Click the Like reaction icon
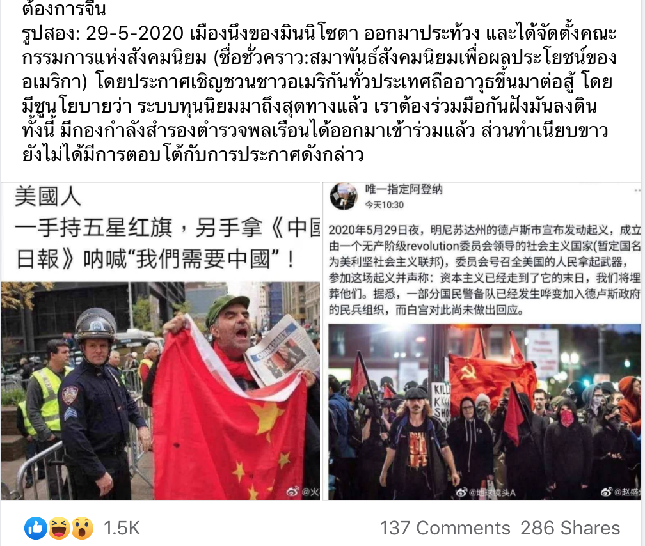 coord(36,528)
